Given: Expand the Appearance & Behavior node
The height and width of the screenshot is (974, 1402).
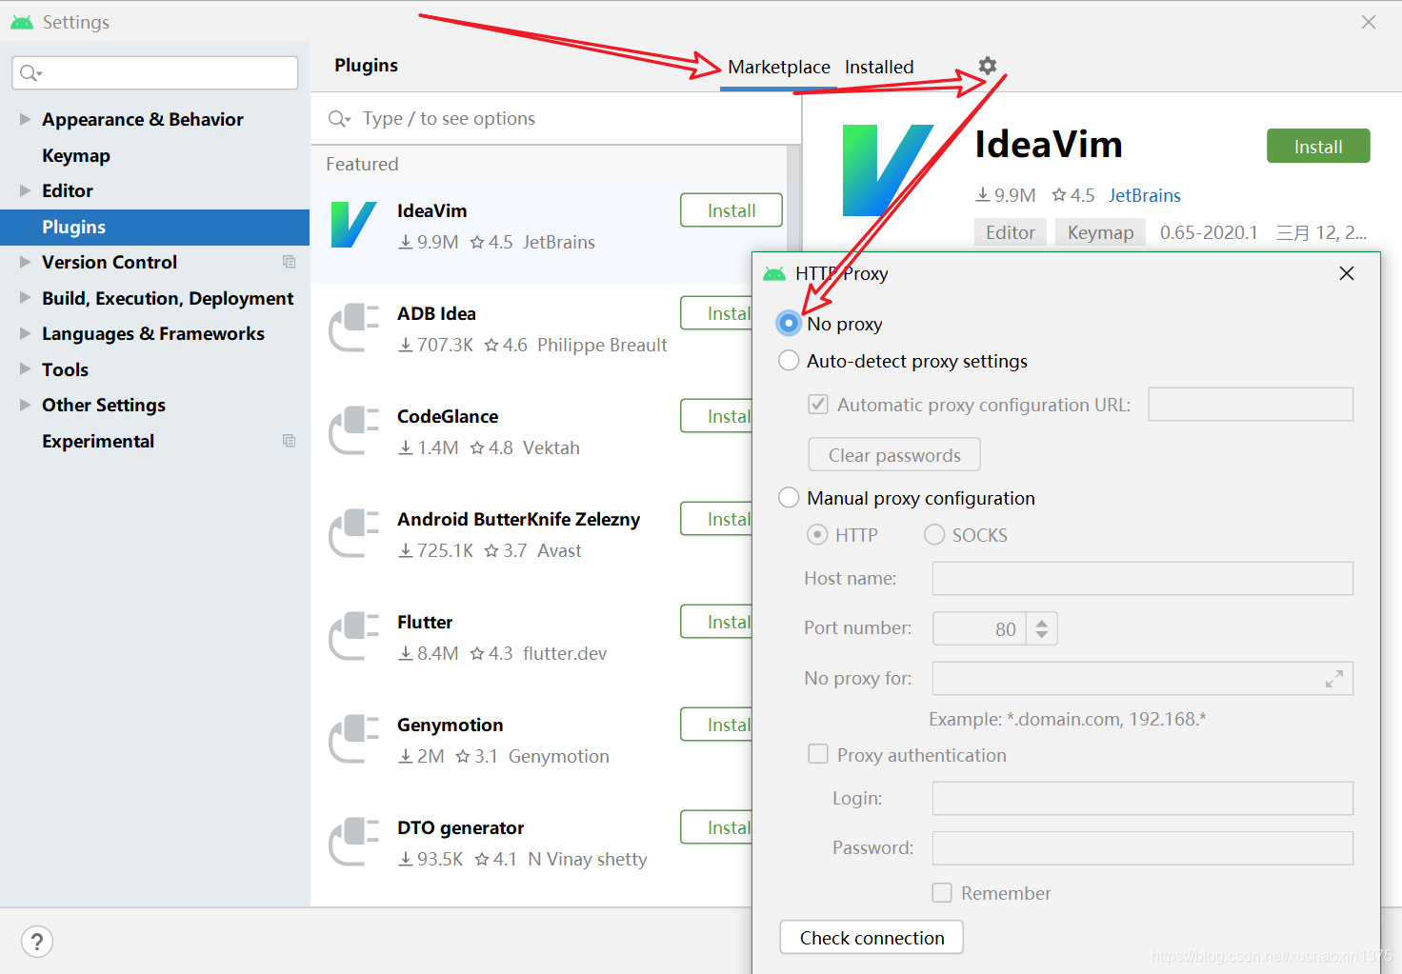Looking at the screenshot, I should click(26, 119).
